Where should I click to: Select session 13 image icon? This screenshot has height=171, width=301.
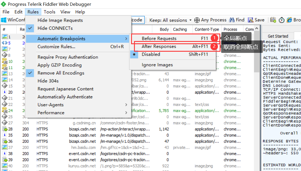tap(5, 74)
